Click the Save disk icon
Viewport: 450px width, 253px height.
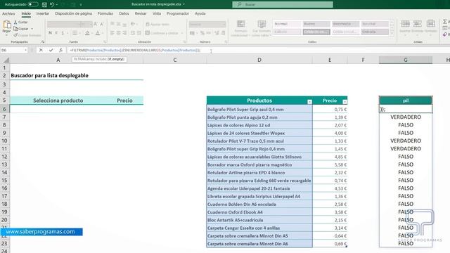44,5
